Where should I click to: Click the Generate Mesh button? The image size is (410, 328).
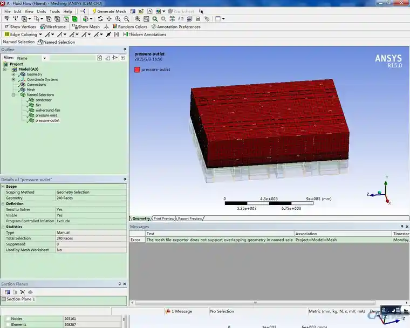click(109, 11)
